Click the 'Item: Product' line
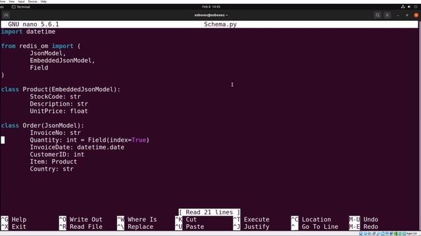The height and width of the screenshot is (236, 421). click(x=53, y=162)
